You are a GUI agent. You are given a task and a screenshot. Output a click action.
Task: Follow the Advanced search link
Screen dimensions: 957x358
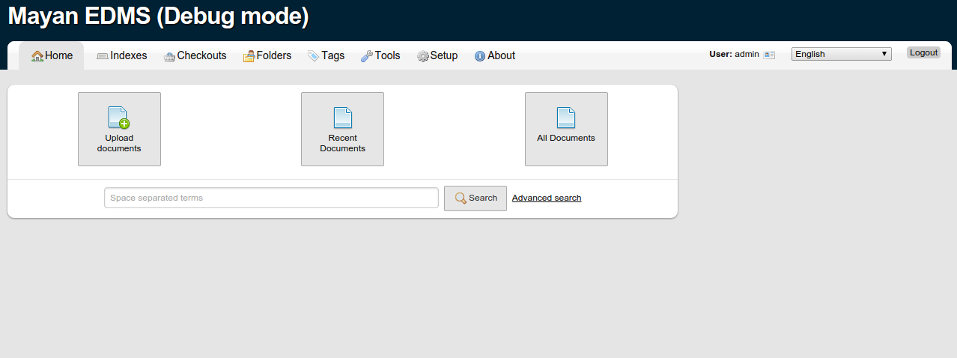547,198
